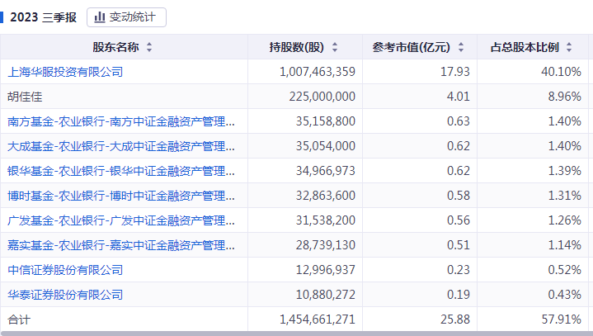Open 华泰证券股份有限公司 shareholder link
The width and height of the screenshot is (593, 336).
(x=65, y=295)
